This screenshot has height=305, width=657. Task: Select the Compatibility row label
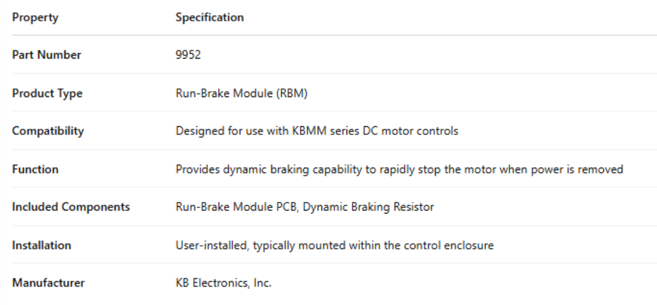click(x=48, y=131)
